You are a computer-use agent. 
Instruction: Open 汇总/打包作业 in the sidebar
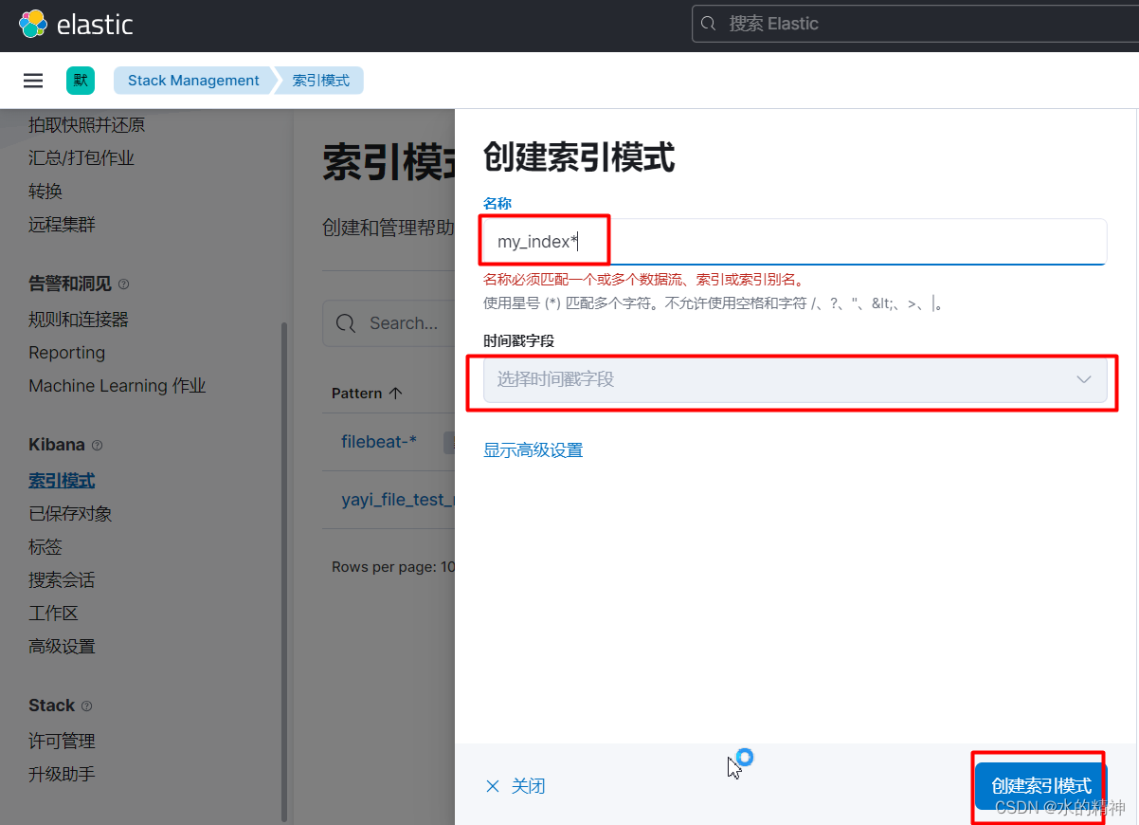[81, 158]
